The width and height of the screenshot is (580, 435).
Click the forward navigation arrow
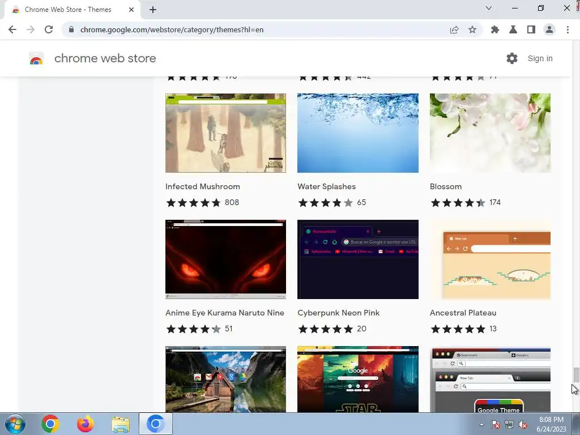click(x=31, y=29)
